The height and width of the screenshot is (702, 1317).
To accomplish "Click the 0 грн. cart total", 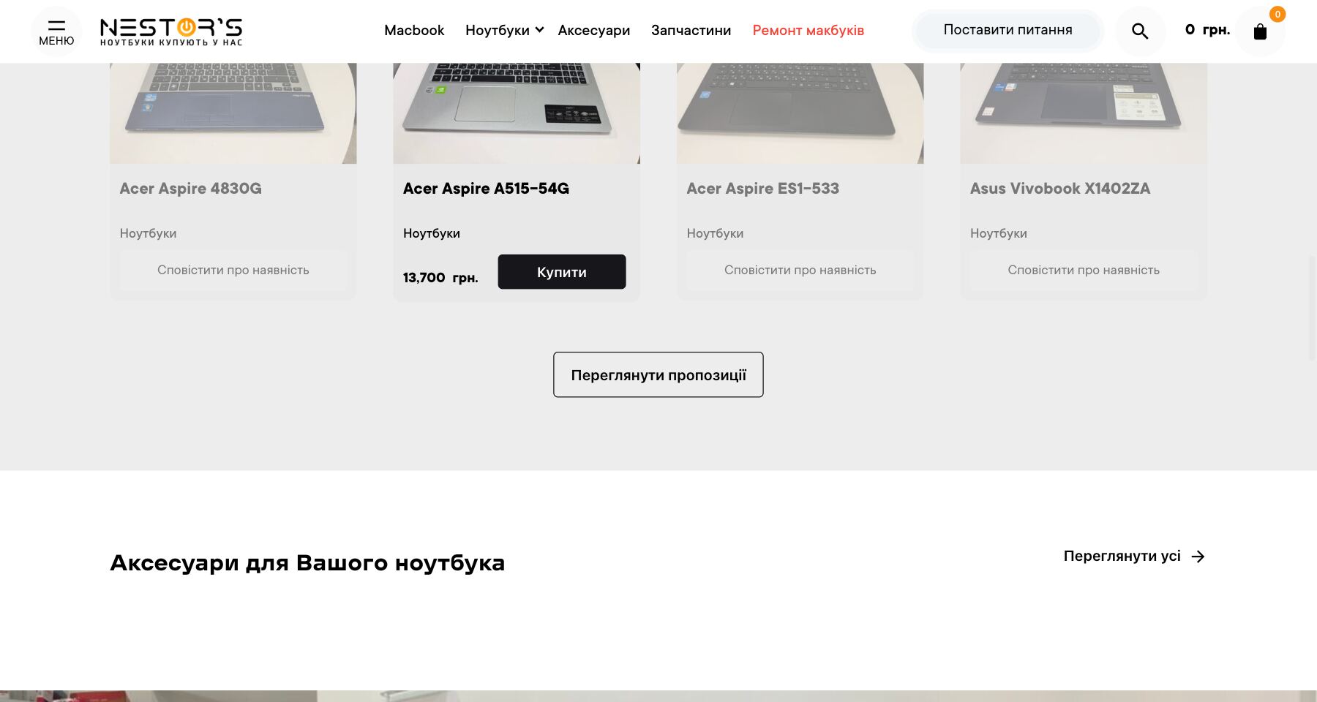I will tap(1207, 30).
